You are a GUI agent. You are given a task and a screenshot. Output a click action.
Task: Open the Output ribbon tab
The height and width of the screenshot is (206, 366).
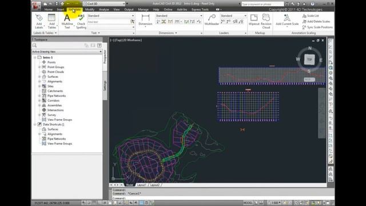(x=129, y=10)
